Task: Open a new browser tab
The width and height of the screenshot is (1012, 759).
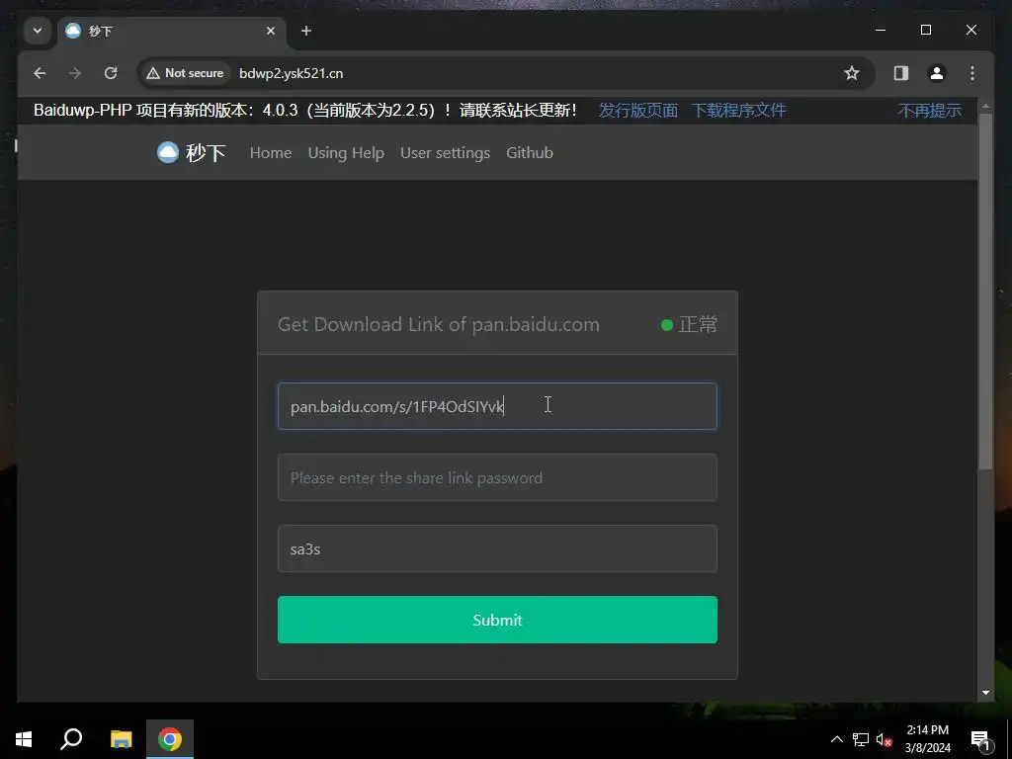Action: (306, 31)
